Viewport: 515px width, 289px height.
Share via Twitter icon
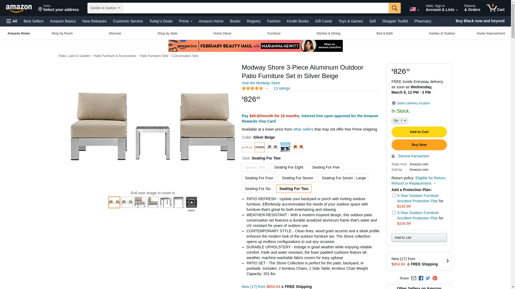(x=428, y=278)
